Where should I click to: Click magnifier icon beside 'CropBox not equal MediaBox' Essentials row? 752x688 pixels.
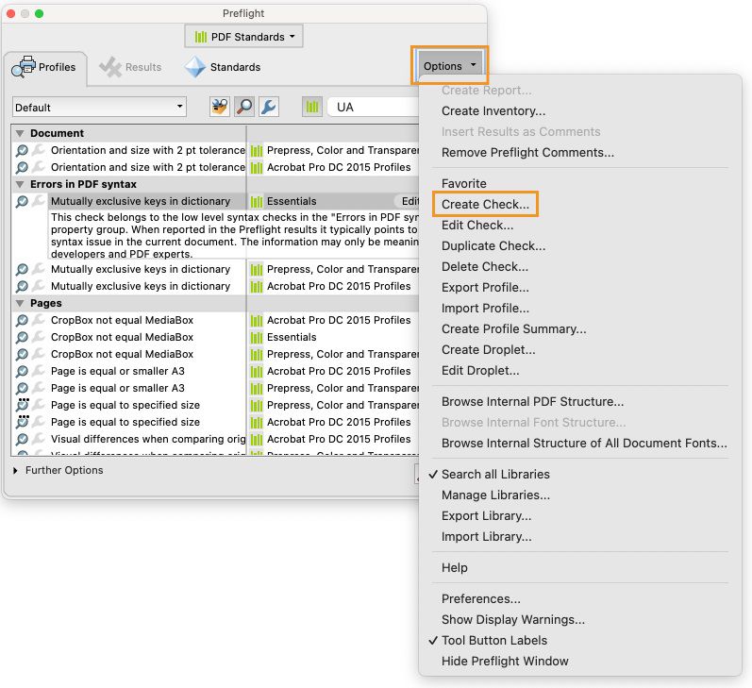tap(22, 337)
